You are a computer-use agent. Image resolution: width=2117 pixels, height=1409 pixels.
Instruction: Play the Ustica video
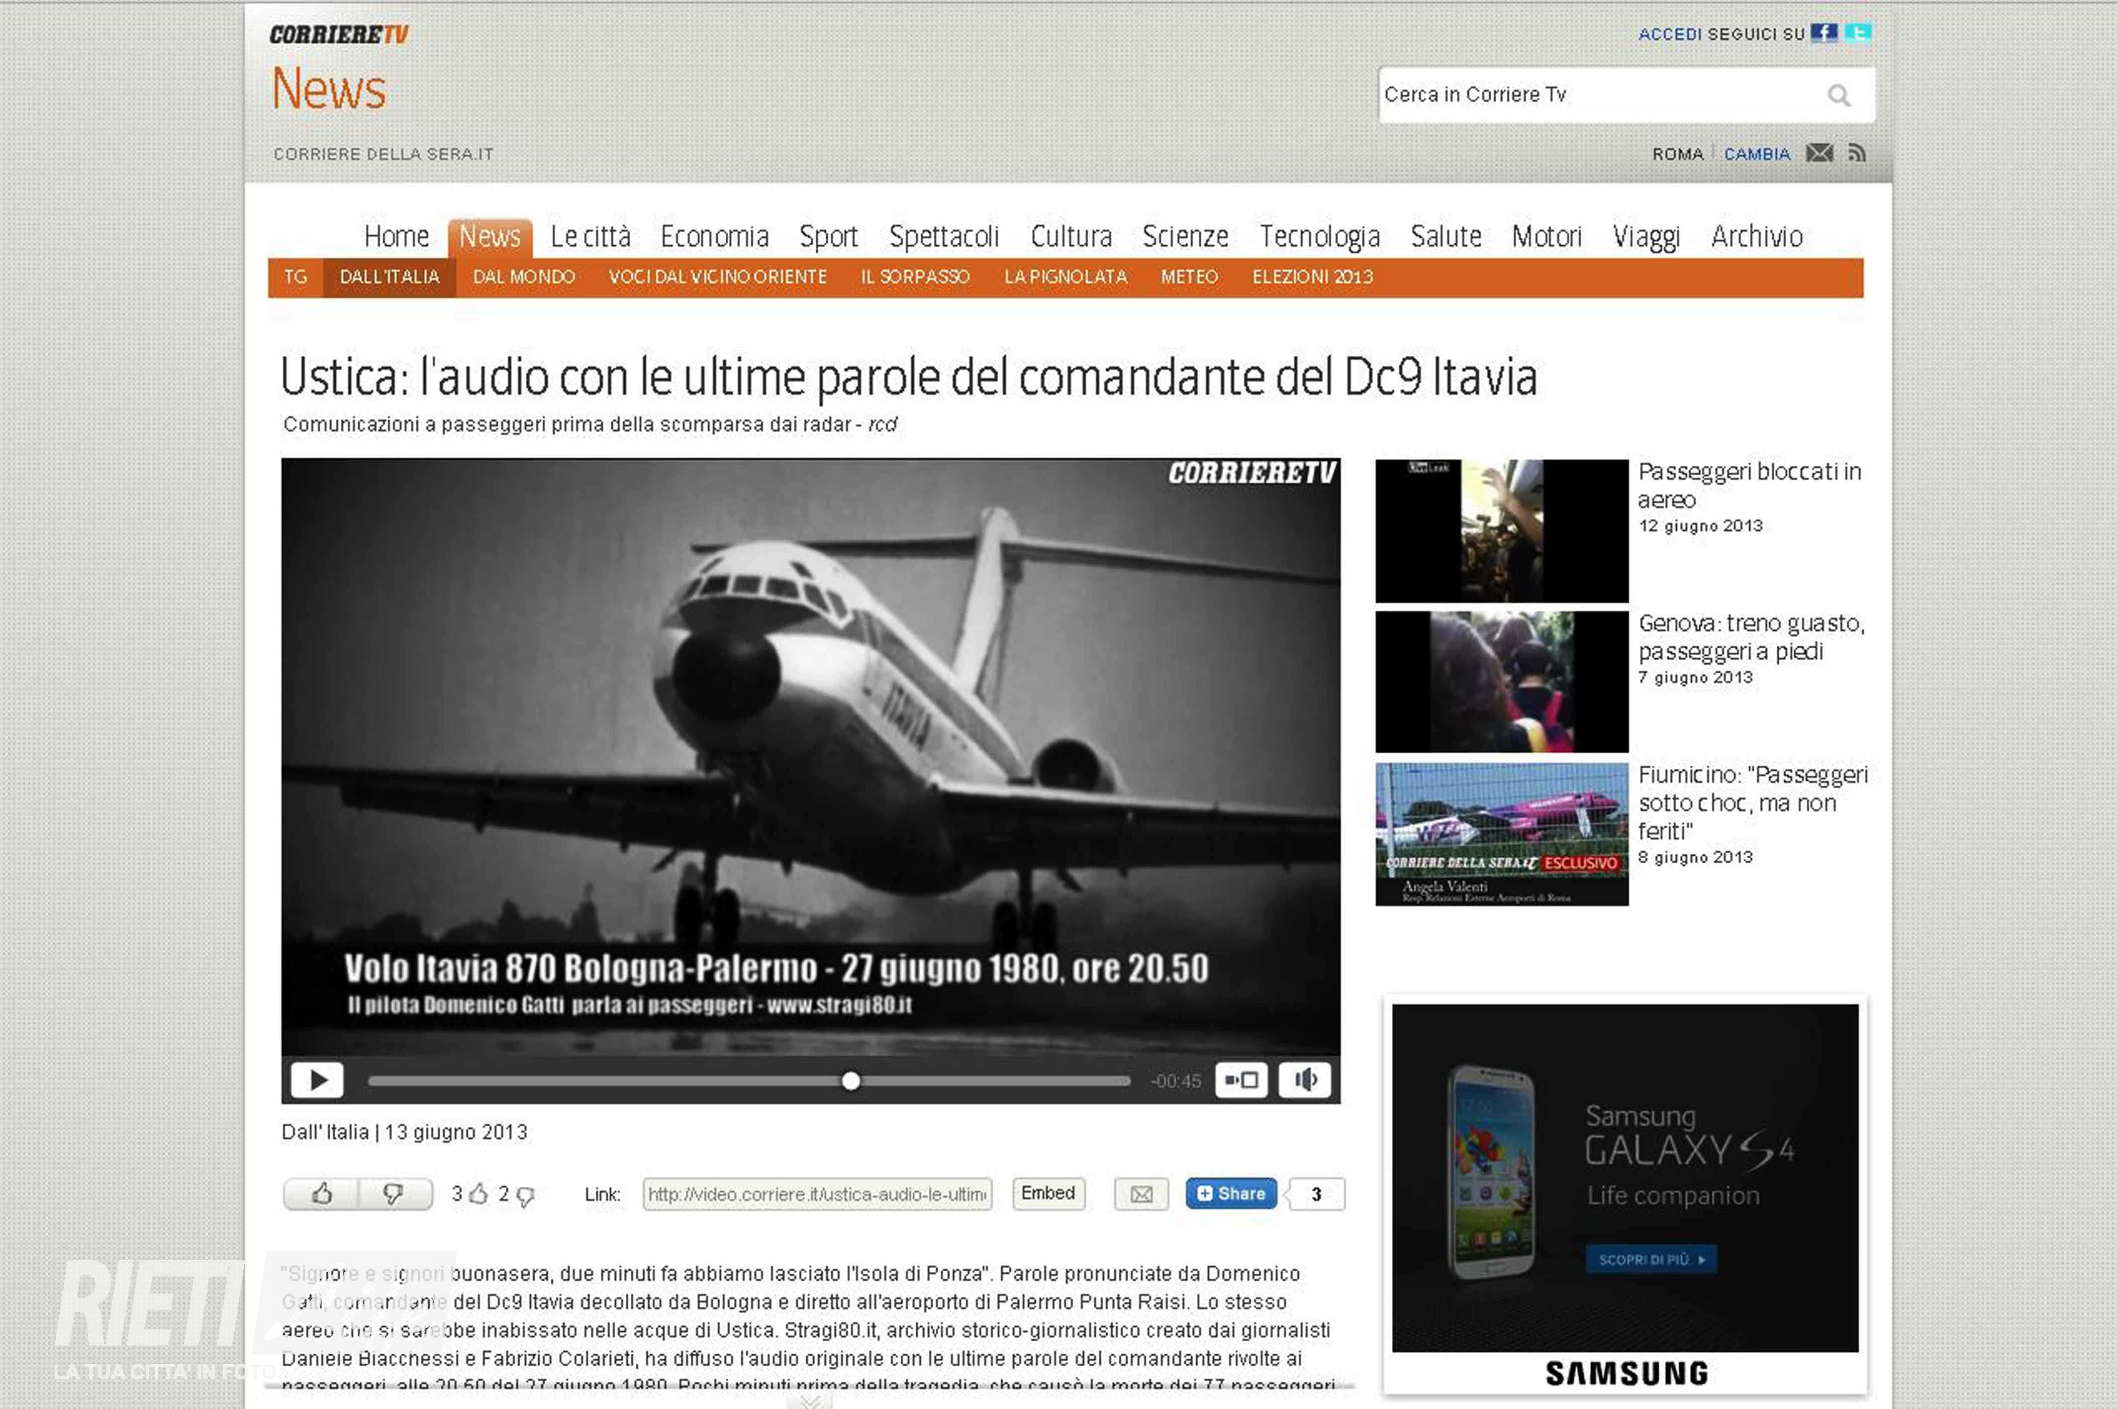pyautogui.click(x=317, y=1079)
